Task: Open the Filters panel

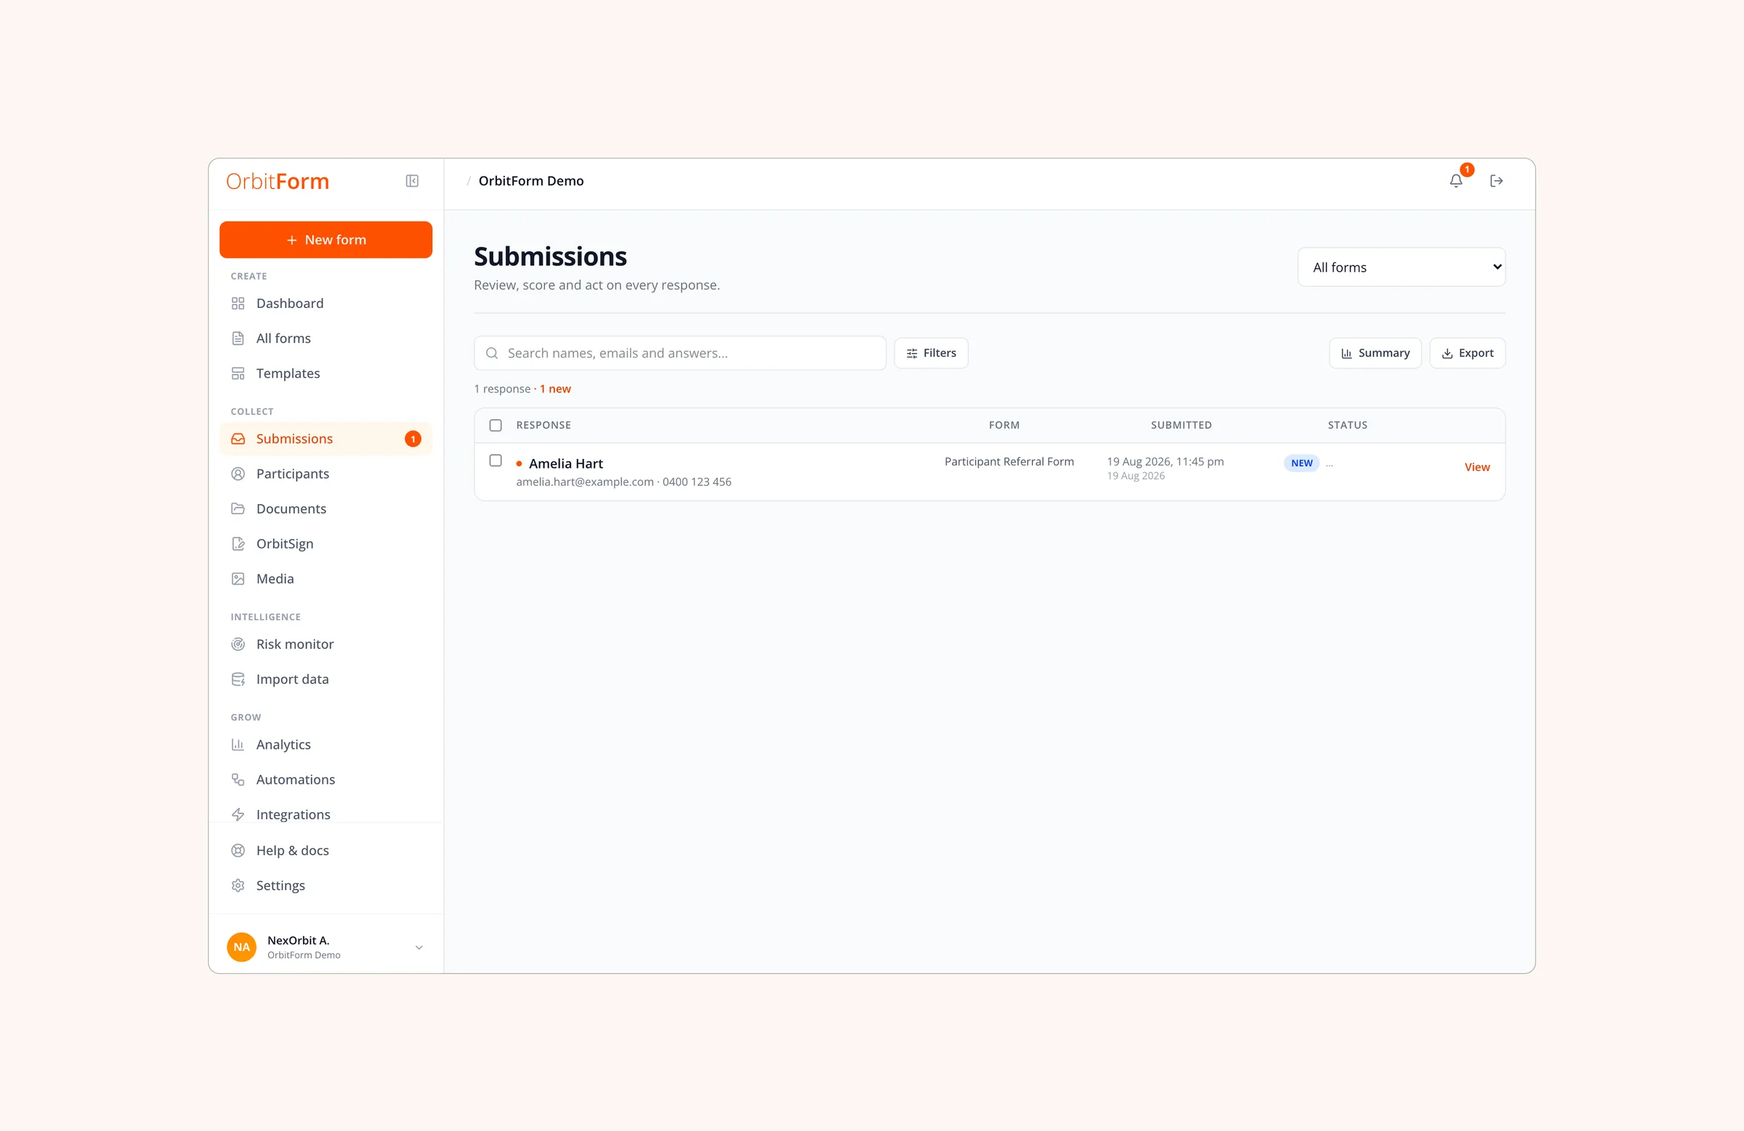Action: point(931,353)
